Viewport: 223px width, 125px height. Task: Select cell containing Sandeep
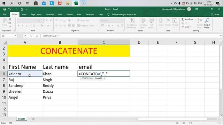[25, 86]
